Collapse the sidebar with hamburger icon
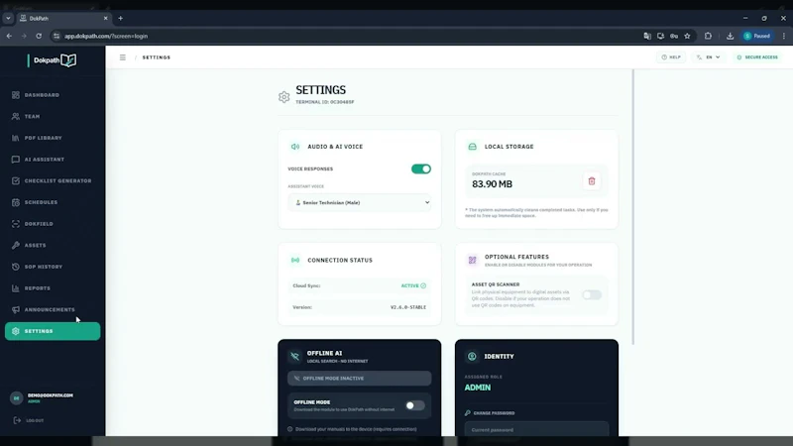793x446 pixels. point(122,57)
